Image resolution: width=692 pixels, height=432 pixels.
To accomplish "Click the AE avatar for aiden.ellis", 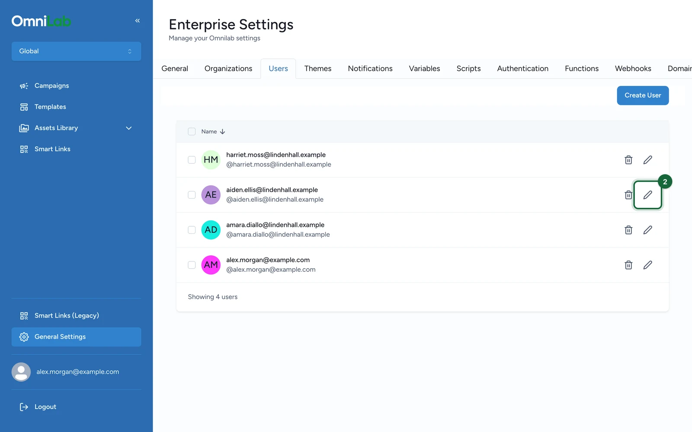I will [x=211, y=195].
